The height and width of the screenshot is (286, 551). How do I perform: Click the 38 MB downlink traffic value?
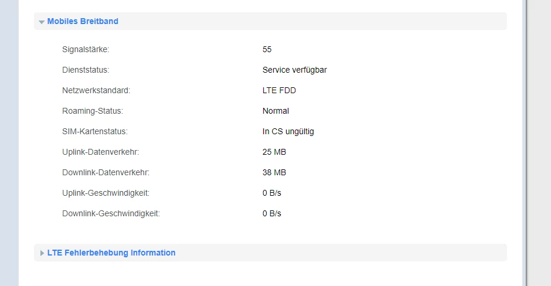click(274, 173)
